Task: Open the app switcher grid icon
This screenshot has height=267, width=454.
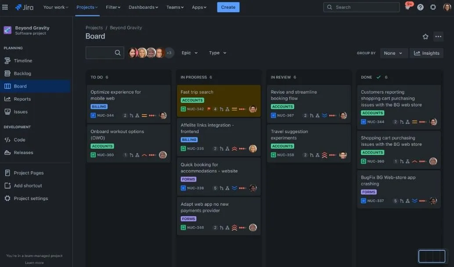Action: tap(5, 7)
